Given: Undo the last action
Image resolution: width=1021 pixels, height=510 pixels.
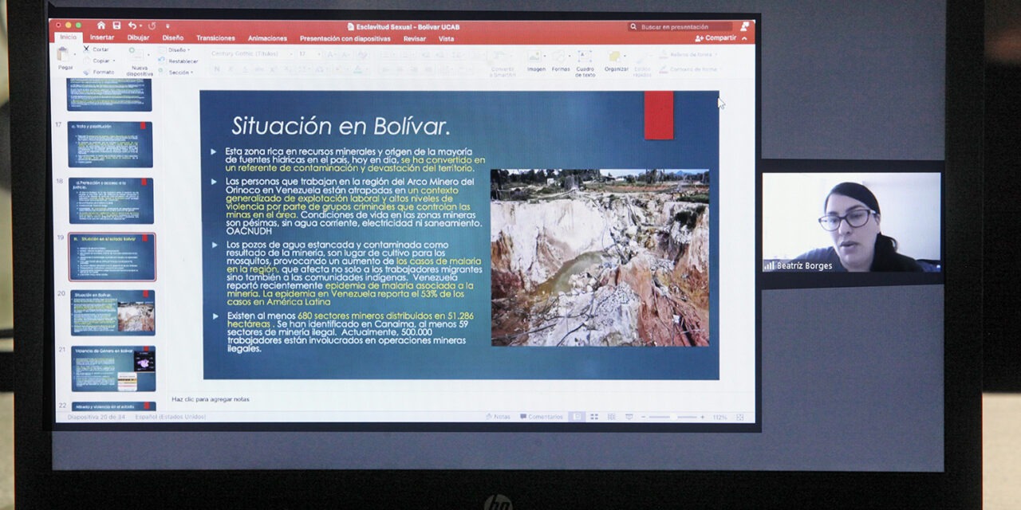Looking at the screenshot, I should point(132,25).
